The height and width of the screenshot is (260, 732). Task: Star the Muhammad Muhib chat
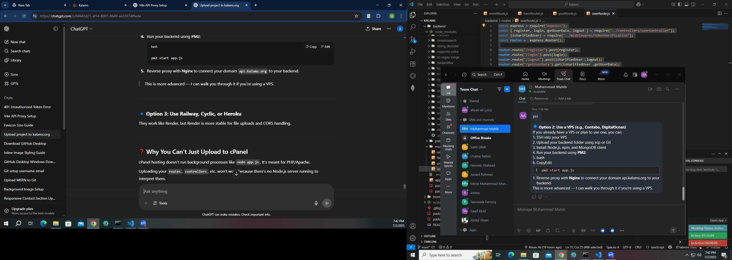point(530,87)
